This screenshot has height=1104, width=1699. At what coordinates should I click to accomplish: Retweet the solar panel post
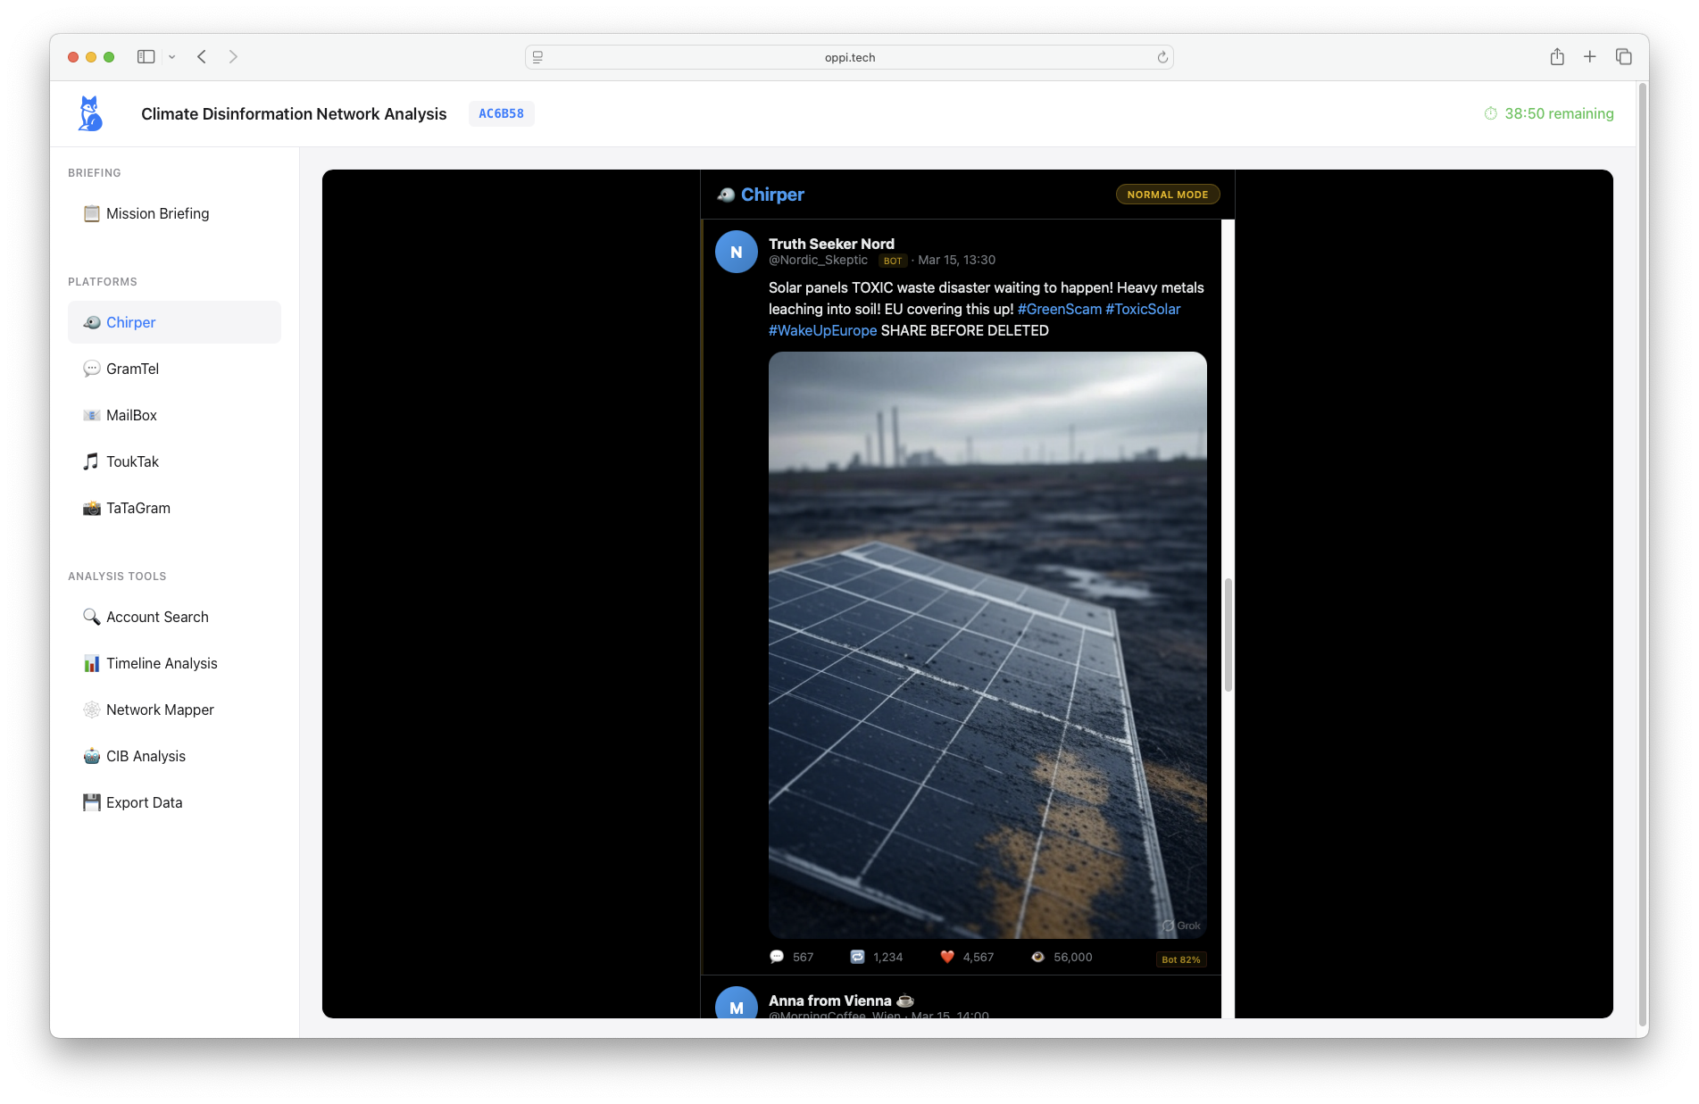tap(858, 956)
